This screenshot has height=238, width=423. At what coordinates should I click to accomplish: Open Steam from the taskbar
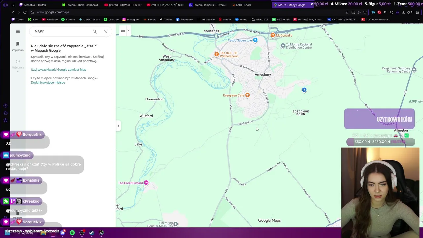click(x=92, y=233)
